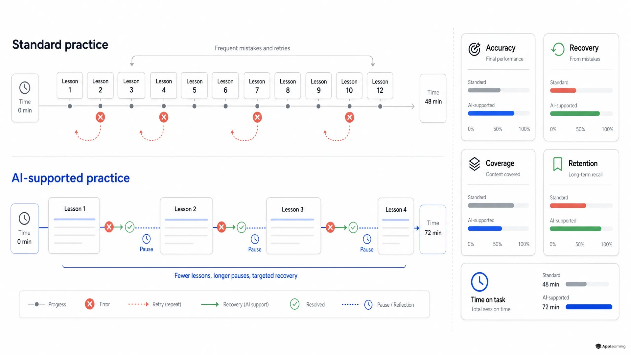Select the Lesson 12 box in Standard practice

click(380, 85)
